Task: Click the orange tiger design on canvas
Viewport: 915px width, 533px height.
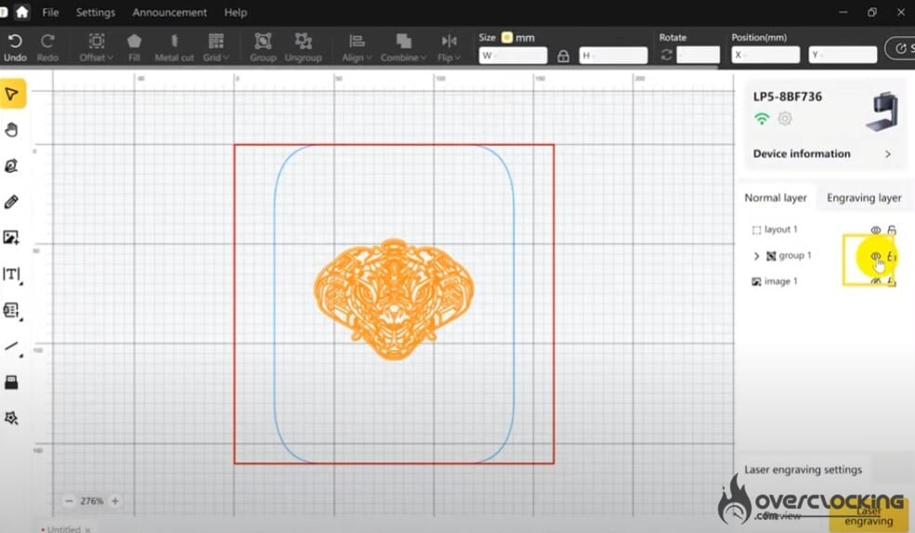Action: (394, 299)
